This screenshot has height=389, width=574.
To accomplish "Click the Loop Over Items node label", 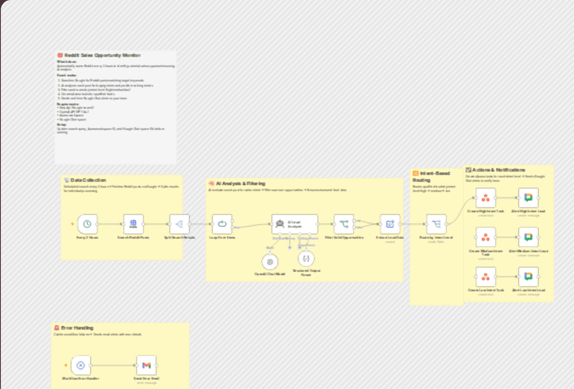I will click(x=222, y=237).
